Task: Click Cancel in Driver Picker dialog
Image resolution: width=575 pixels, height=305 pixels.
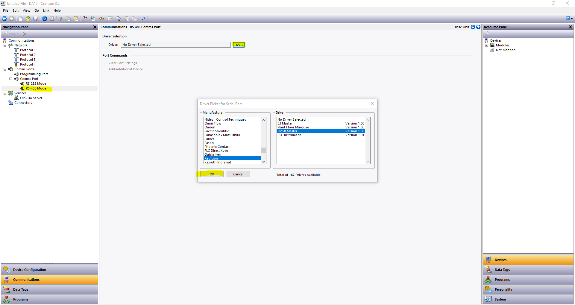Action: click(x=238, y=174)
